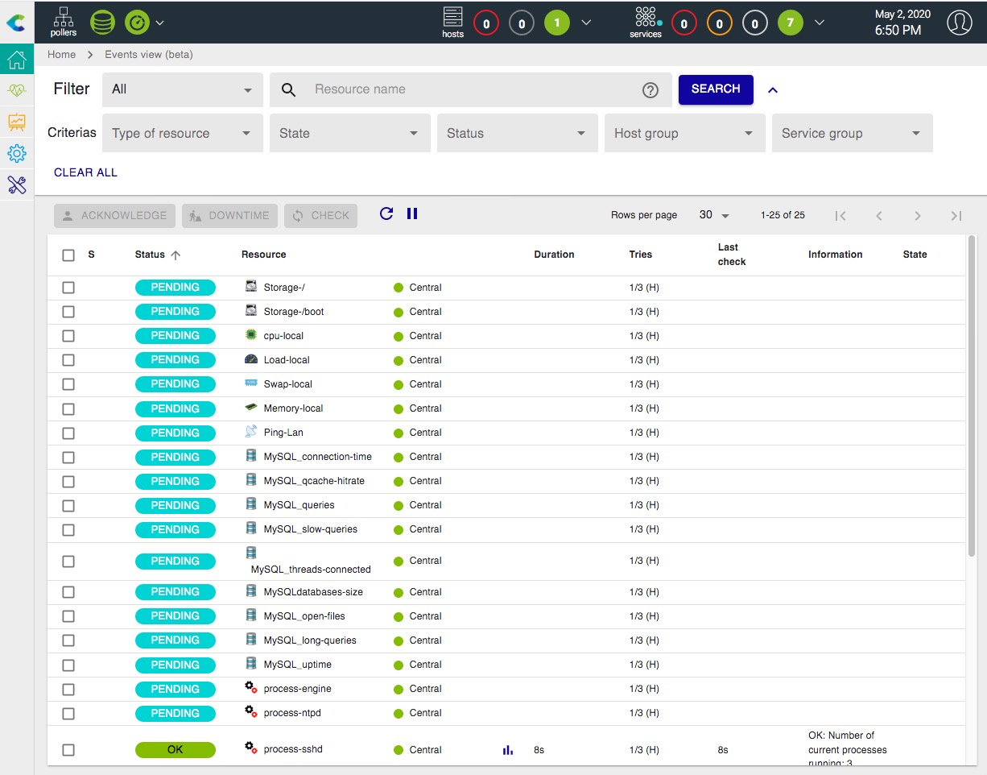Select the Ping-Lan row checkbox

68,433
